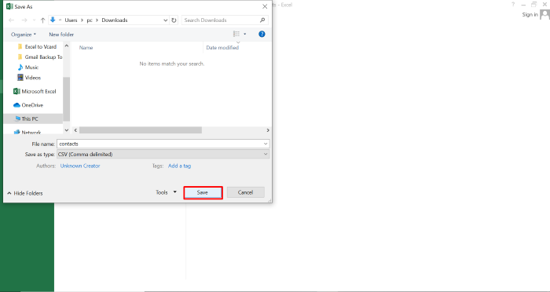This screenshot has width=550, height=292.
Task: Open the Videos library
Action: pyautogui.click(x=29, y=78)
